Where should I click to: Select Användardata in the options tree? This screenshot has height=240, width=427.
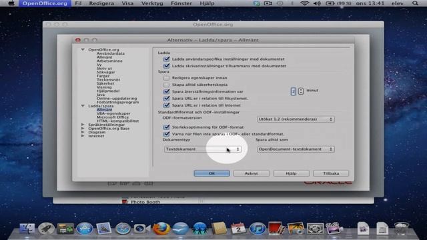point(111,53)
